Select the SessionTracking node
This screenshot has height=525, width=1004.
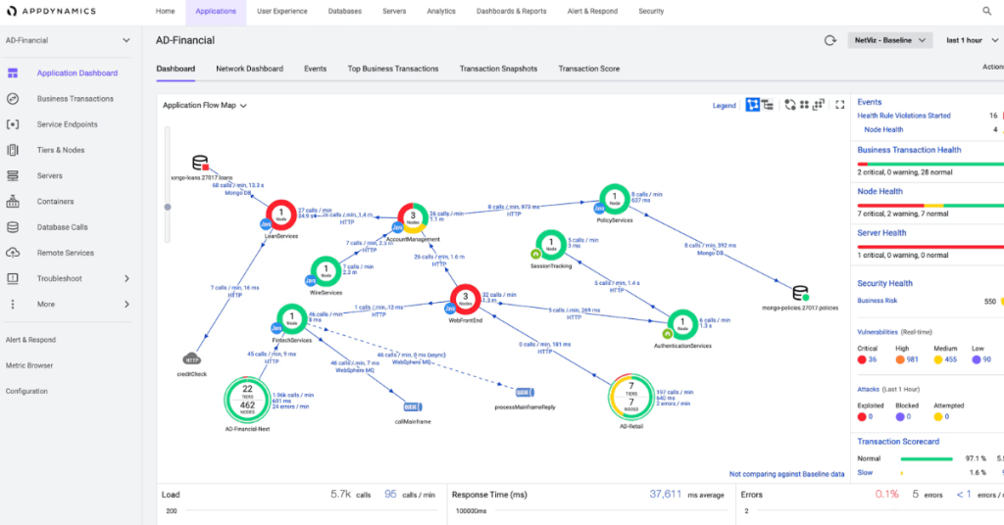(551, 245)
